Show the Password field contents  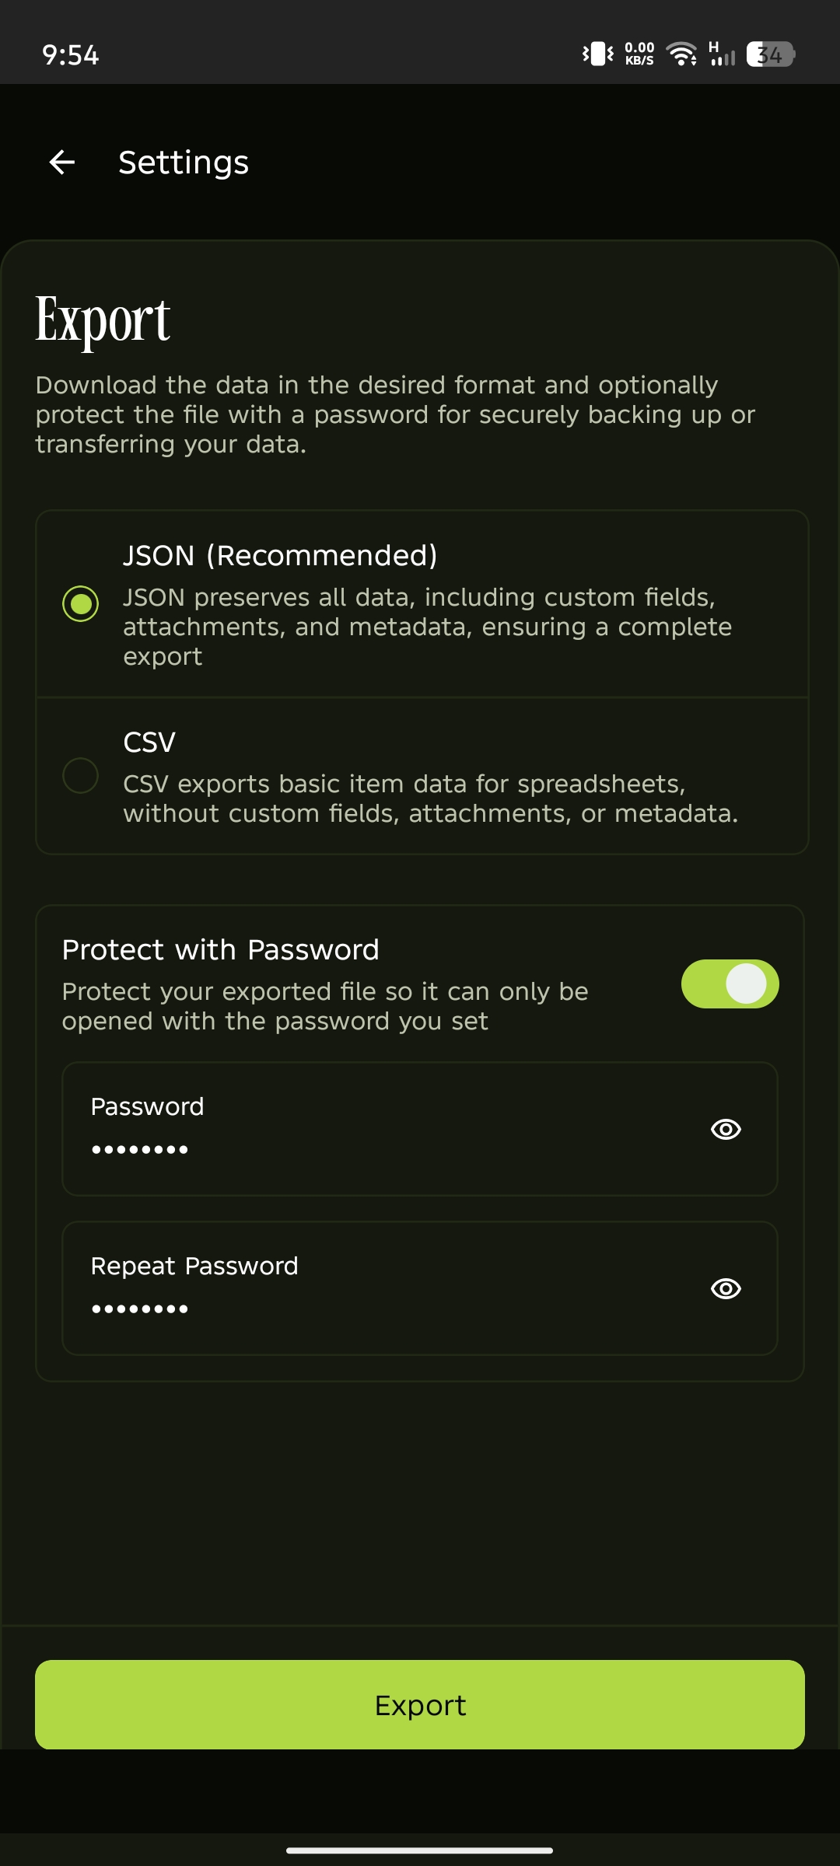tap(726, 1129)
